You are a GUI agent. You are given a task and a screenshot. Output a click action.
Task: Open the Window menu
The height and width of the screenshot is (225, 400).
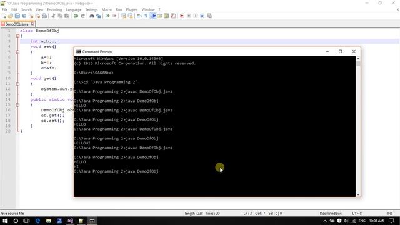(148, 10)
